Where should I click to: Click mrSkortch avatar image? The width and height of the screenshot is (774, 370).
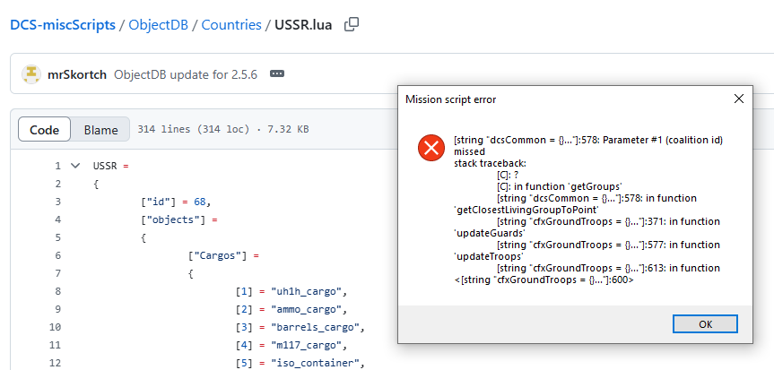(31, 74)
